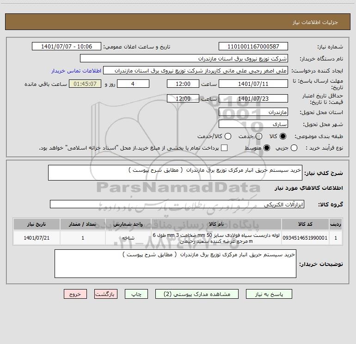
Task: Click the توضیحات خریدار text area
Action: [x=175, y=264]
